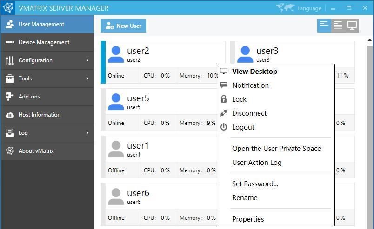This screenshot has width=374, height=229.
Task: Click the world map Language icon
Action: [x=285, y=8]
